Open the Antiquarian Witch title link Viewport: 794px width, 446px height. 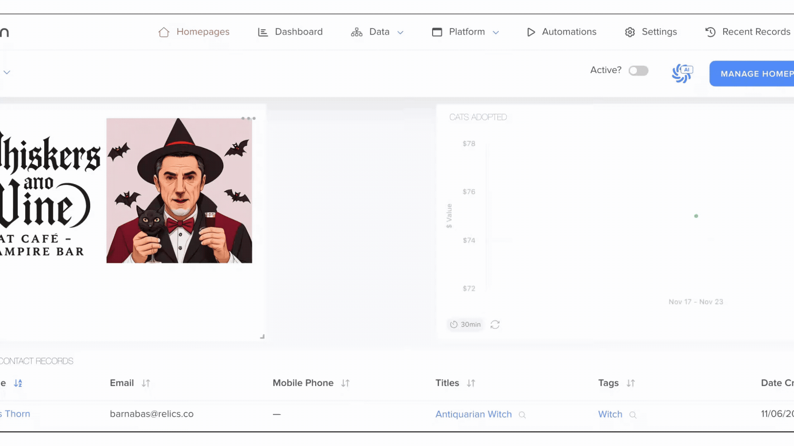click(473, 414)
